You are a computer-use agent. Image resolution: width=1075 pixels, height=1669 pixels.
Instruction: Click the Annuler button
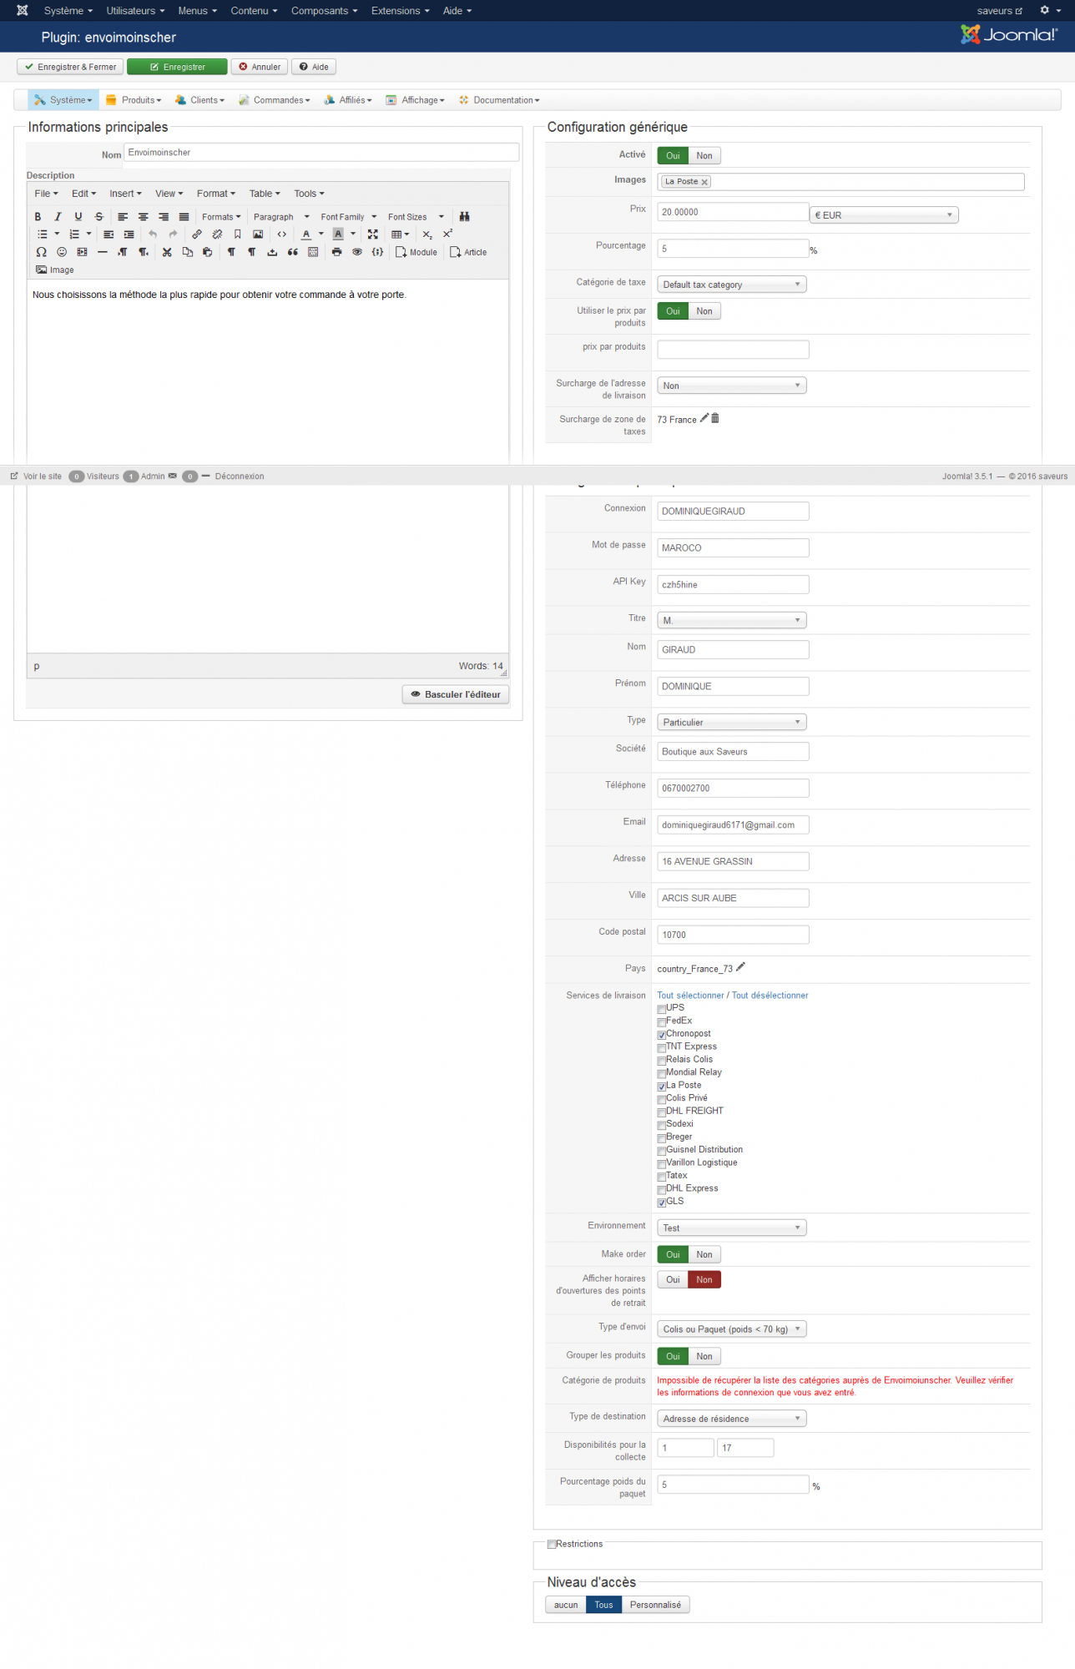pyautogui.click(x=260, y=67)
